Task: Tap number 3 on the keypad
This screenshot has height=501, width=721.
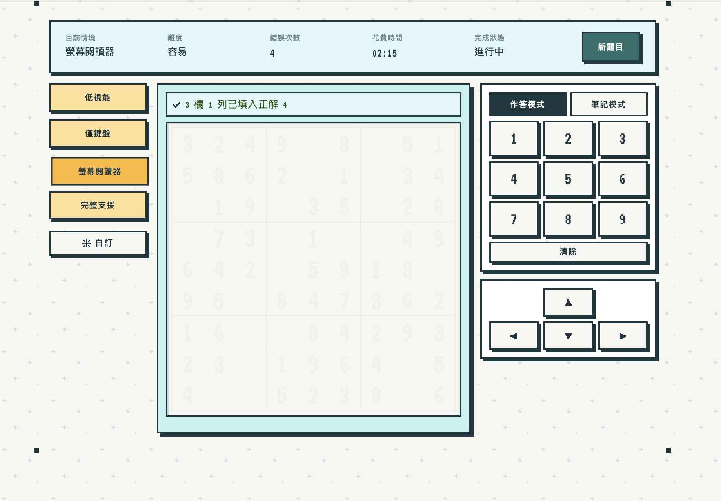Action: click(x=622, y=139)
